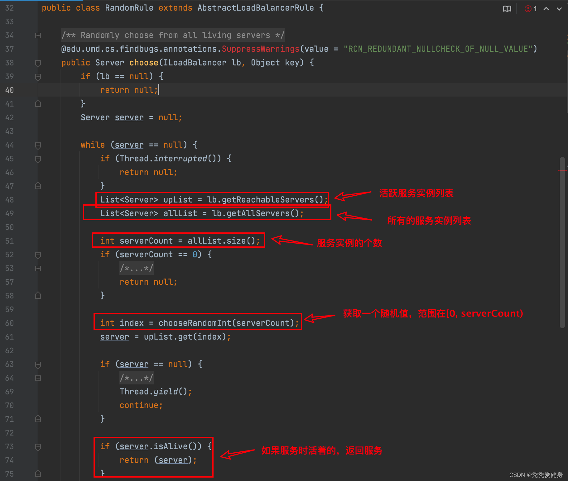
Task: Click the error stripe marker in right scrollbar
Action: pyautogui.click(x=562, y=171)
